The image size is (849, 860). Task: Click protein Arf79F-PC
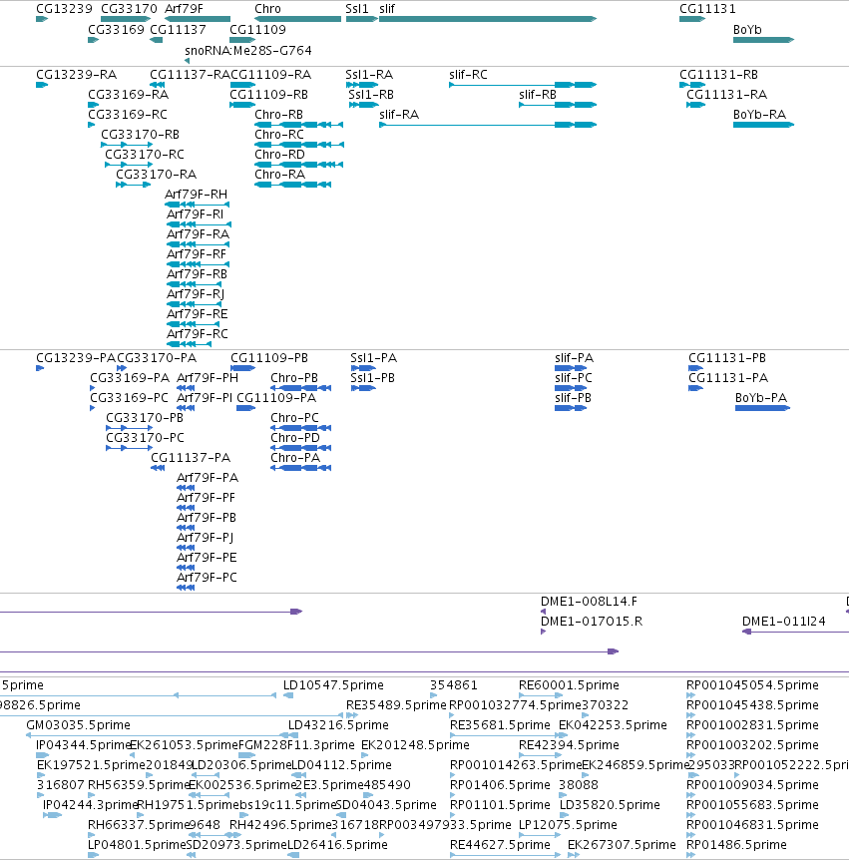click(x=186, y=588)
